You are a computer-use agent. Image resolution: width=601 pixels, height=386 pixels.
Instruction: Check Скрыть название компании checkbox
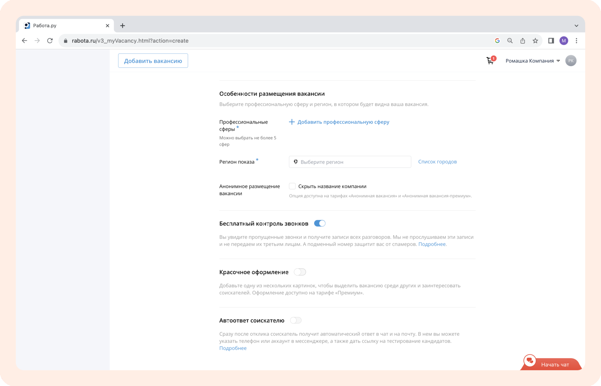click(292, 186)
